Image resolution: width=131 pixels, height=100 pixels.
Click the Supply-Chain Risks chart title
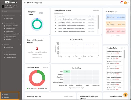pyautogui.click(x=76, y=40)
